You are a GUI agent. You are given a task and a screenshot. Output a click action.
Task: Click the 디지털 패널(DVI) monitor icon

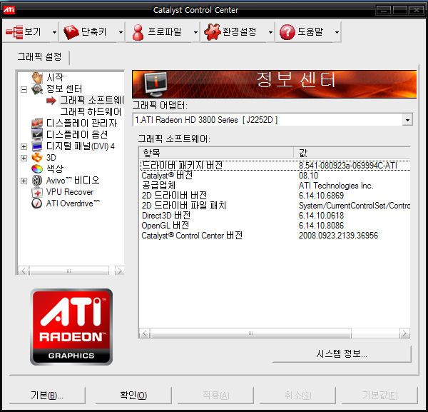pos(37,146)
